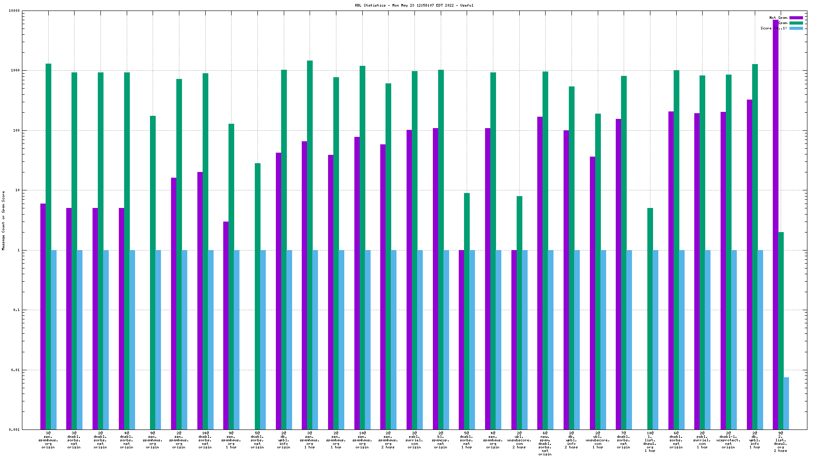Click the light blue Score legend swatch
This screenshot has height=458, width=814.
pyautogui.click(x=796, y=29)
